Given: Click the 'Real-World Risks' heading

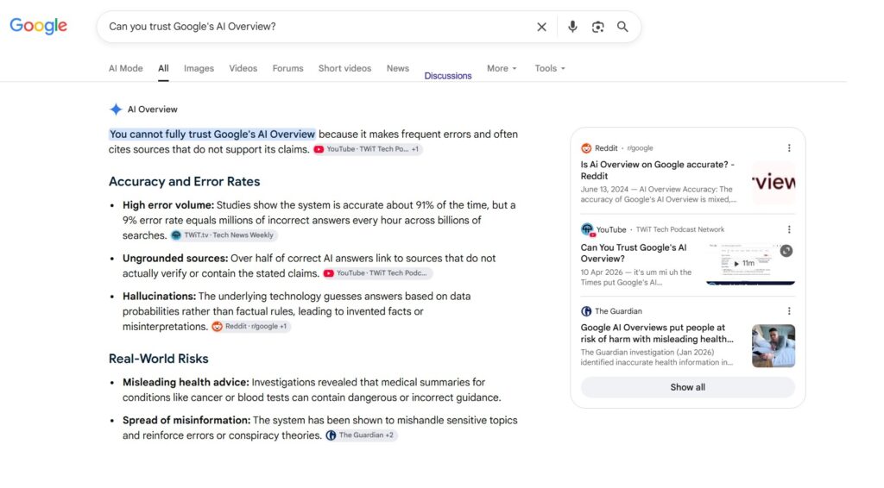Looking at the screenshot, I should coord(159,359).
